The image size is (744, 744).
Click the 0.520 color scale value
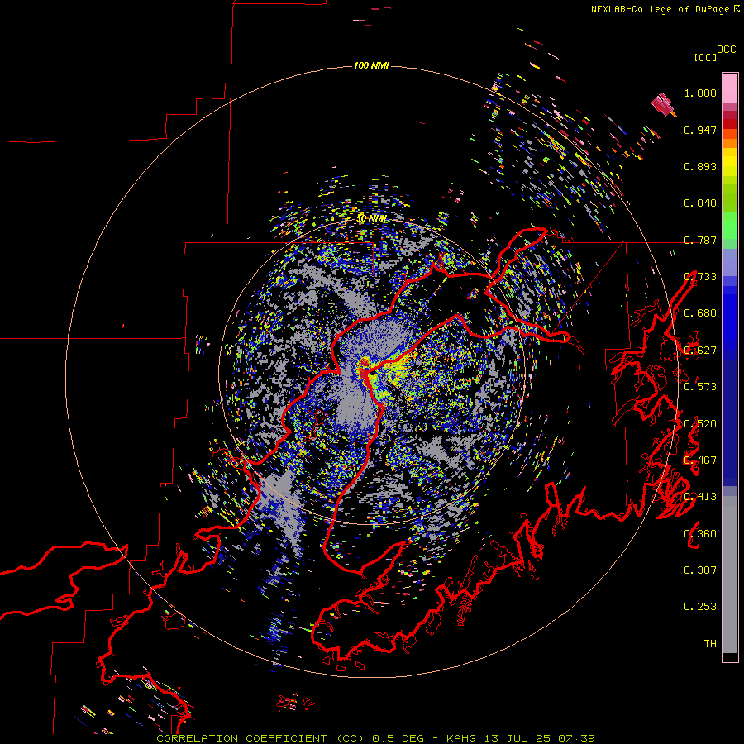pos(700,424)
